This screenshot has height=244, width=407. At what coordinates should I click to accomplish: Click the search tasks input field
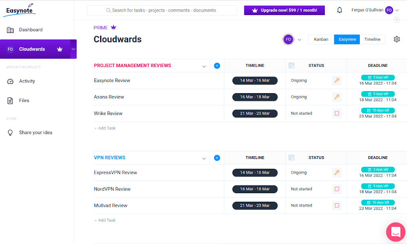162,11
